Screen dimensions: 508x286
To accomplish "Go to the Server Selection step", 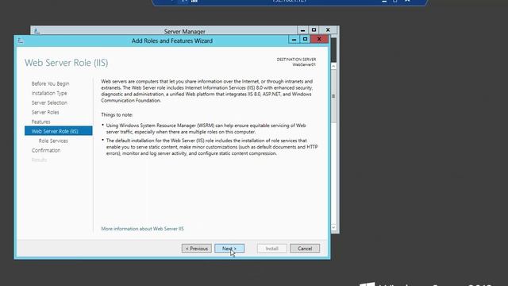I will coord(49,102).
